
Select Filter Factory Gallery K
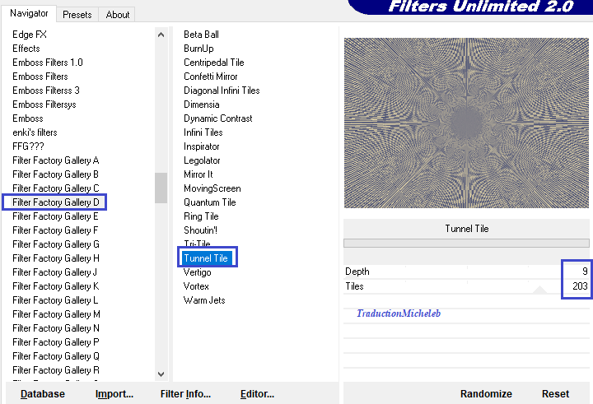pyautogui.click(x=56, y=286)
